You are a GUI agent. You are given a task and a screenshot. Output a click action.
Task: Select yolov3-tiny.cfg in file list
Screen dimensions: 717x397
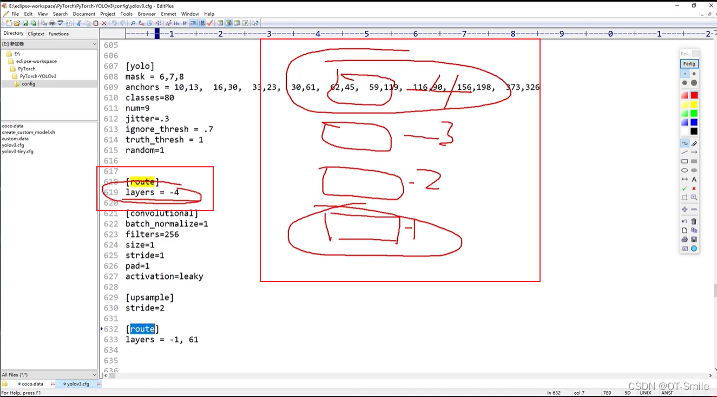point(17,152)
